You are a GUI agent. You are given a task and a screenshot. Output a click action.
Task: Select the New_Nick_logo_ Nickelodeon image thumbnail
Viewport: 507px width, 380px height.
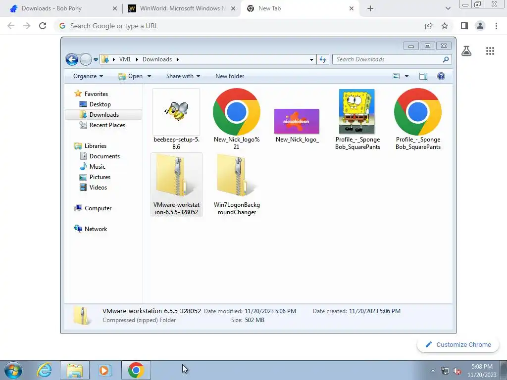[297, 121]
